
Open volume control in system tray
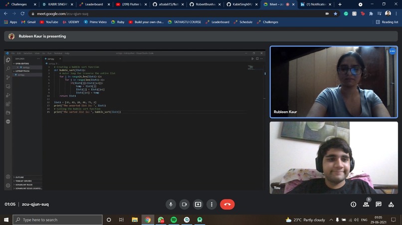tap(357, 220)
